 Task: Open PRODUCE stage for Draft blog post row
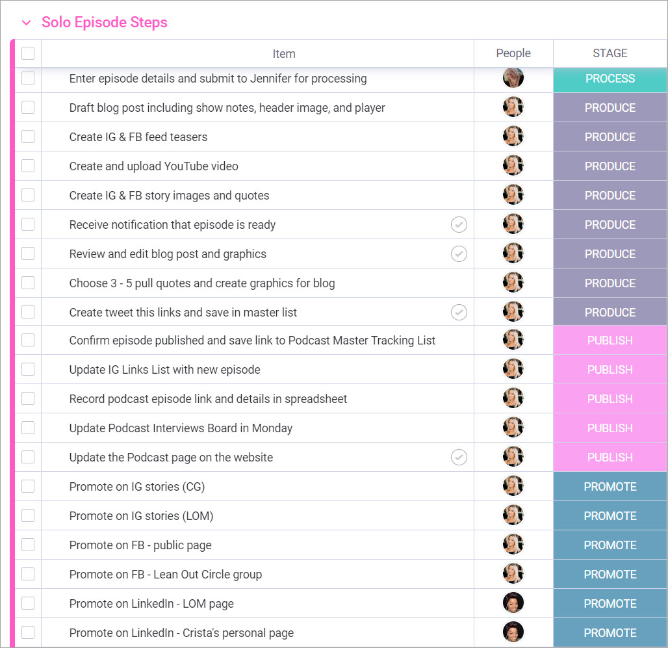[x=610, y=107]
